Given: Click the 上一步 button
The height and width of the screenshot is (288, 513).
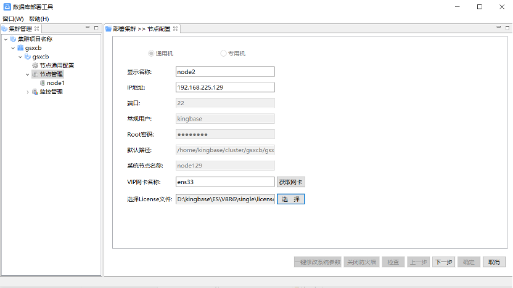Looking at the screenshot, I should [419, 262].
